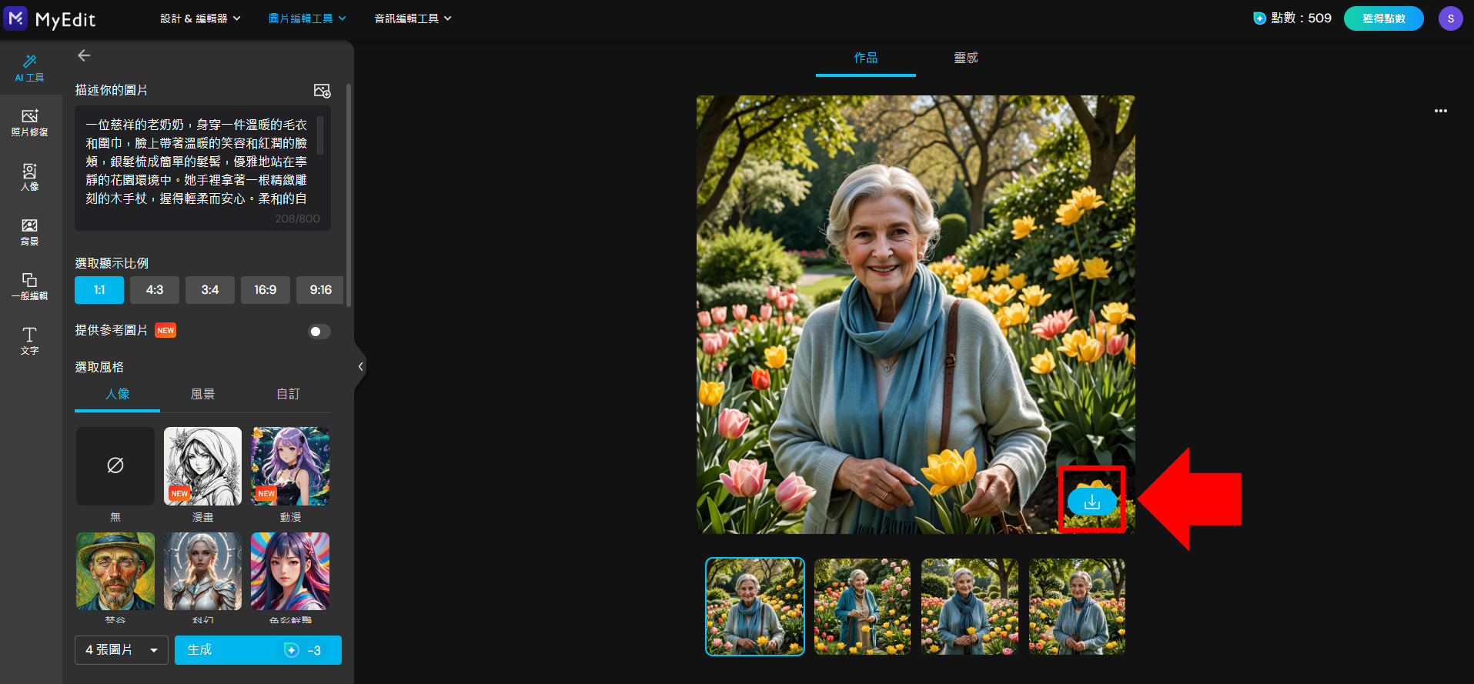Choose the colorful rainbow-hair style thumbnail

click(x=290, y=572)
